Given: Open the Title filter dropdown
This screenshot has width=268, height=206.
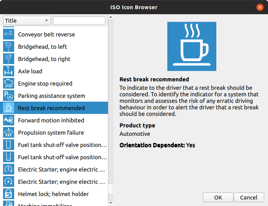Looking at the screenshot, I should pyautogui.click(x=27, y=21).
